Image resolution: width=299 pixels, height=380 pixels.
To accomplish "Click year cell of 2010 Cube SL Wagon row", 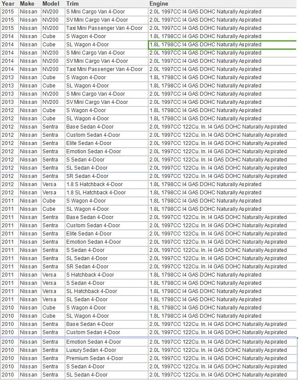I will pyautogui.click(x=9, y=316).
